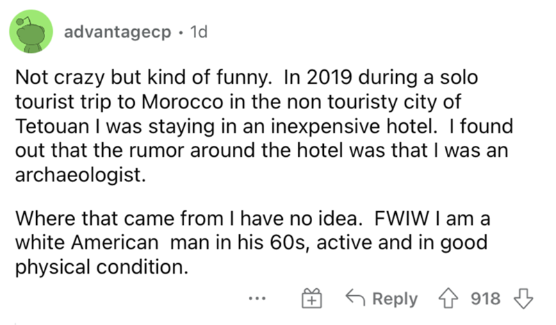This screenshot has width=556, height=325.
Task: Click the 918 vote count
Action: (x=485, y=299)
